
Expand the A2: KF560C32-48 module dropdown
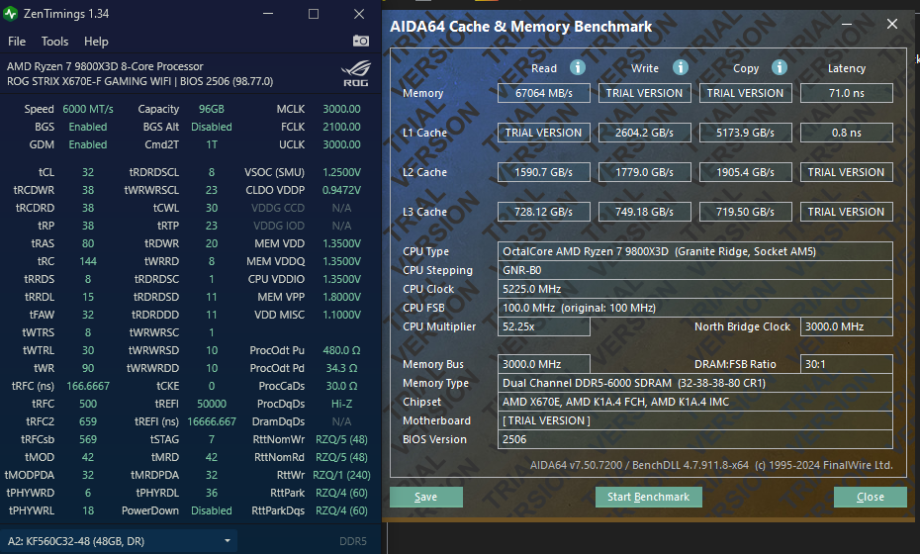(118, 541)
